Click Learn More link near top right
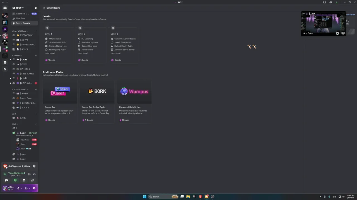This screenshot has height=200, width=357. 351,14
